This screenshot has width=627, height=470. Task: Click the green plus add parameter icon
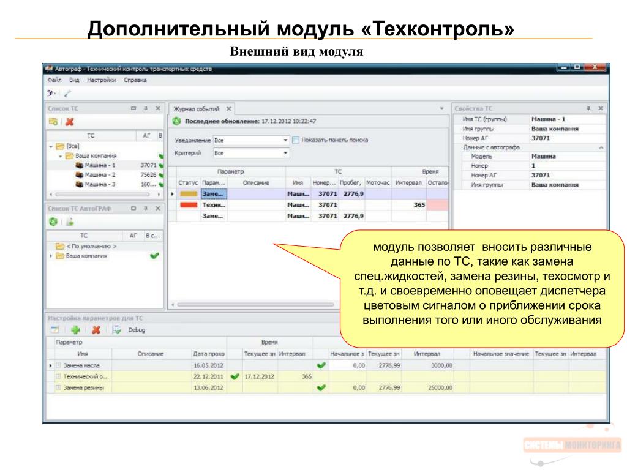coord(75,330)
